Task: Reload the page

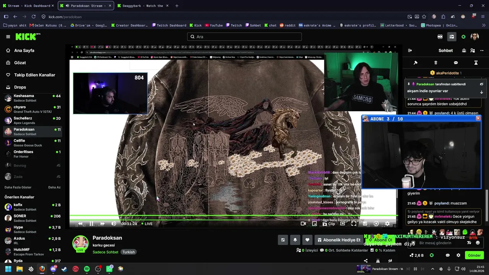Action: (34, 17)
